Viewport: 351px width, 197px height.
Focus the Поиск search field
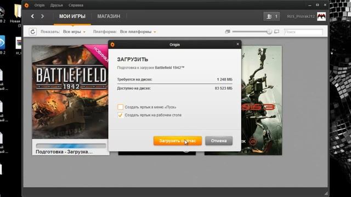pyautogui.click(x=303, y=32)
